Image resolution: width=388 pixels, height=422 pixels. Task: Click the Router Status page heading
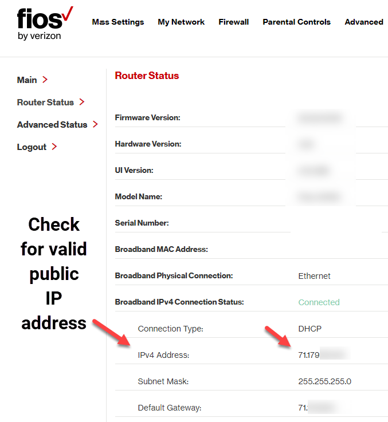[x=147, y=76]
